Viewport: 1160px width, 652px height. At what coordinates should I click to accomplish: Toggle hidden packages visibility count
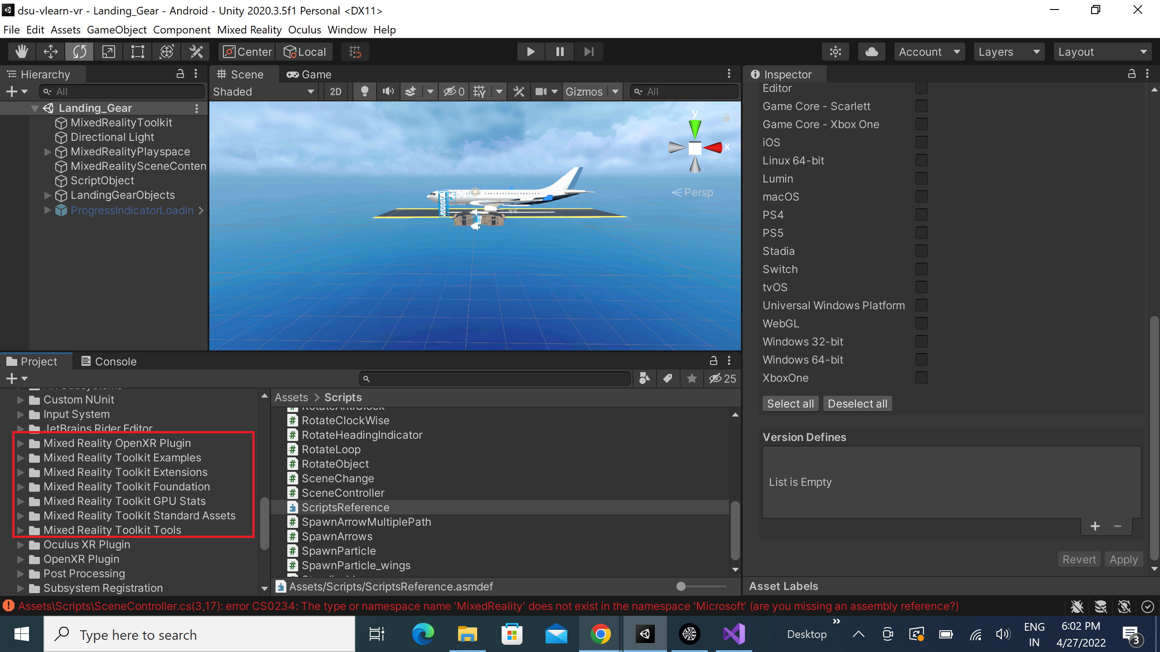[722, 379]
